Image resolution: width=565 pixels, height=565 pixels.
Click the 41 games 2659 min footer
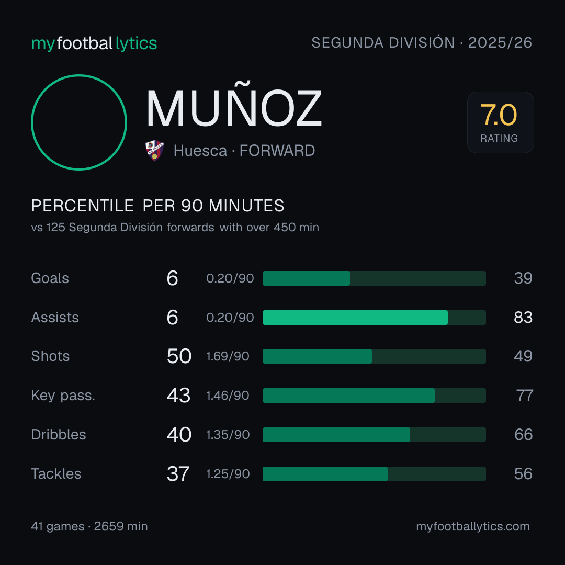click(x=89, y=526)
